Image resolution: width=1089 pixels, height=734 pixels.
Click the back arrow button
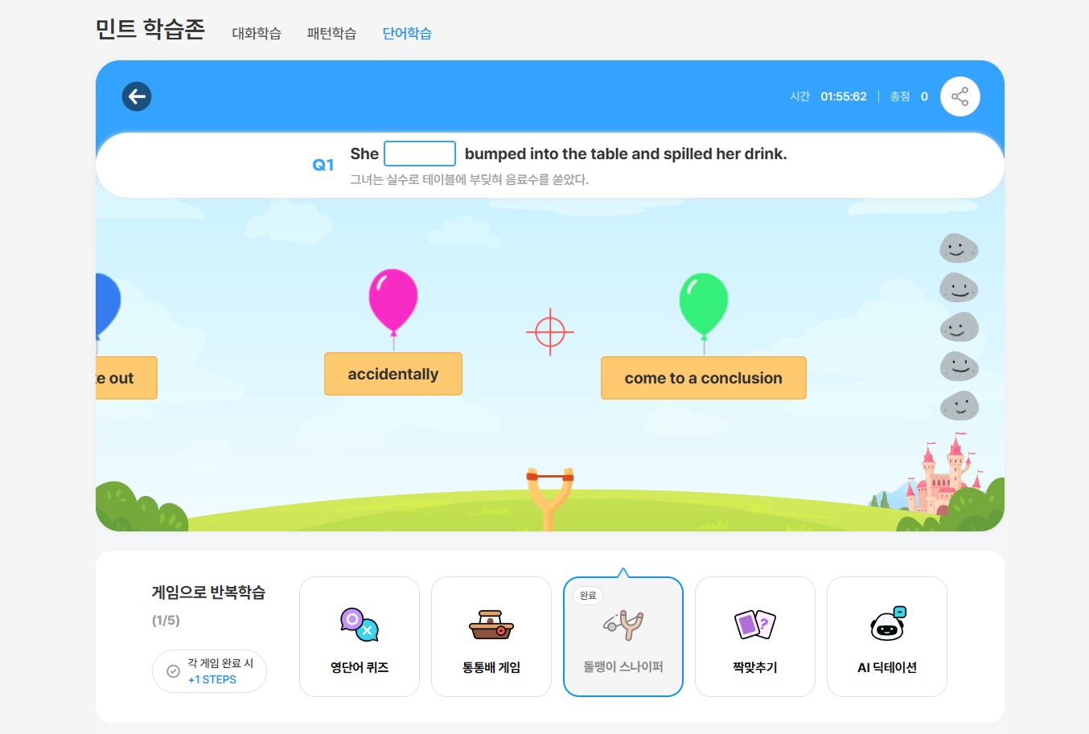click(x=137, y=96)
